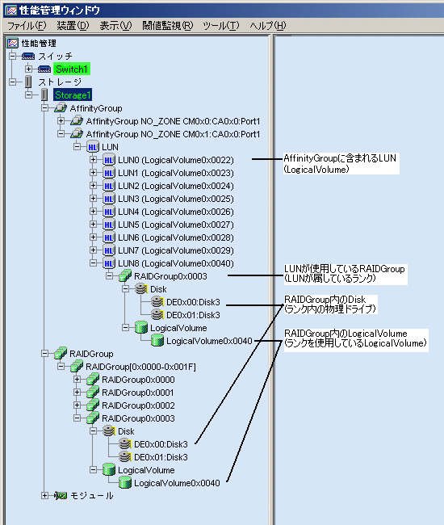Open the ツール(T) menu
Screen dimensions: 444x525
(221, 26)
